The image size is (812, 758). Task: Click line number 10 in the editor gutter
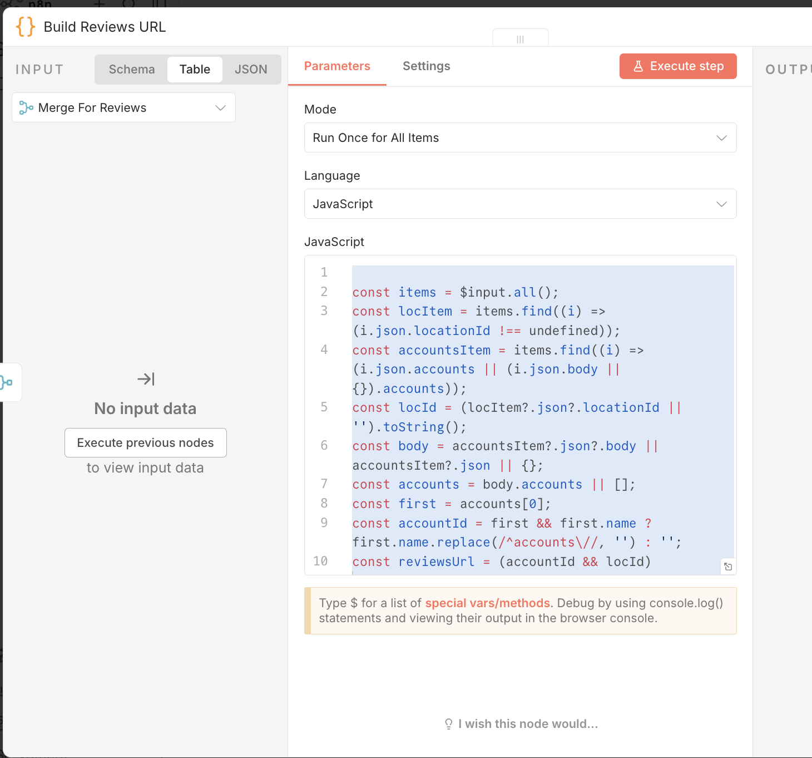click(320, 561)
